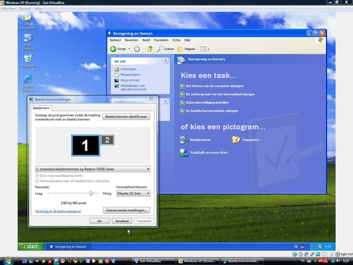
Task: Click the Hoog contrast sidebar icon
Action: click(x=116, y=80)
